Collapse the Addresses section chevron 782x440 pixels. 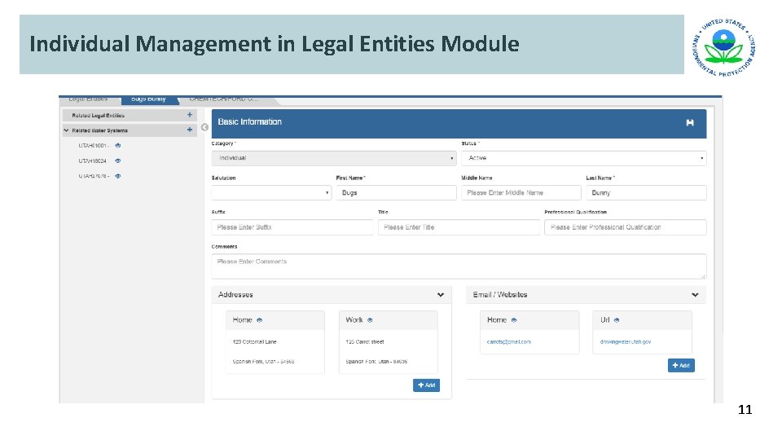tap(441, 295)
